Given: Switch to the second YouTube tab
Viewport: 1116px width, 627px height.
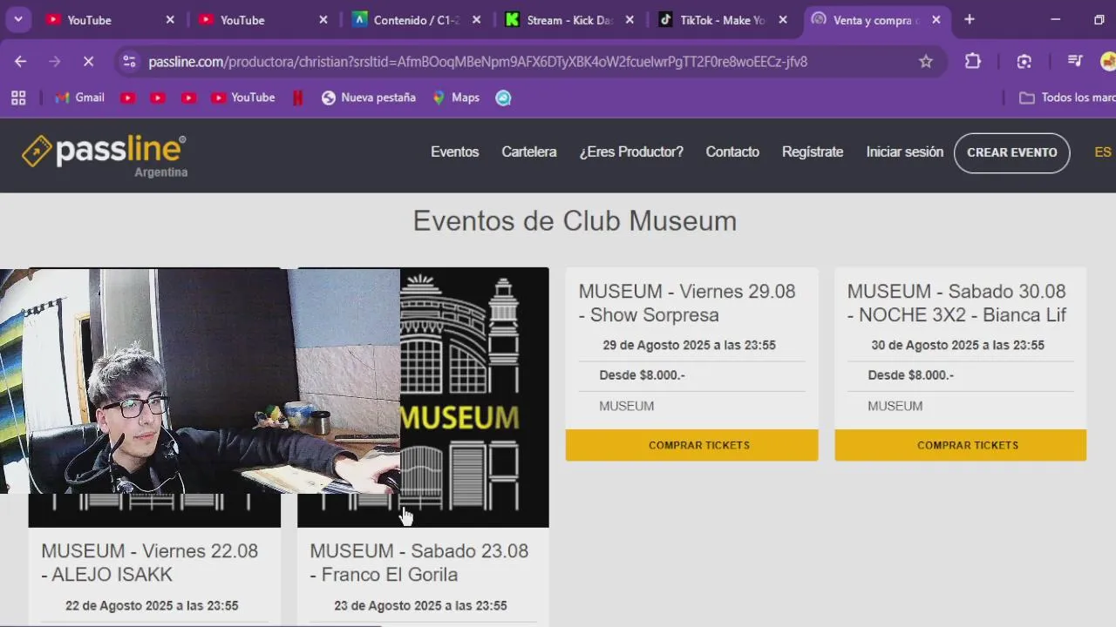Looking at the screenshot, I should coord(264,20).
